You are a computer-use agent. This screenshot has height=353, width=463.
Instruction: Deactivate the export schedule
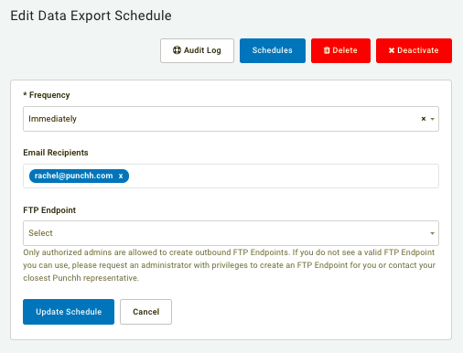[414, 50]
